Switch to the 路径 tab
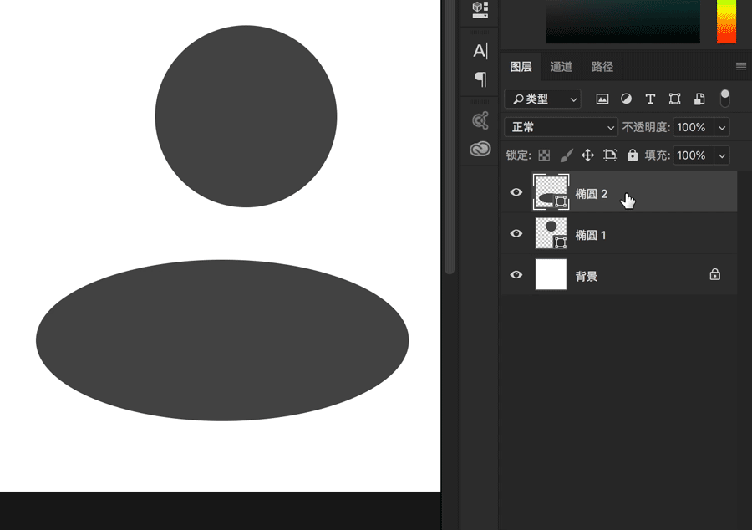The width and height of the screenshot is (752, 530). 602,67
